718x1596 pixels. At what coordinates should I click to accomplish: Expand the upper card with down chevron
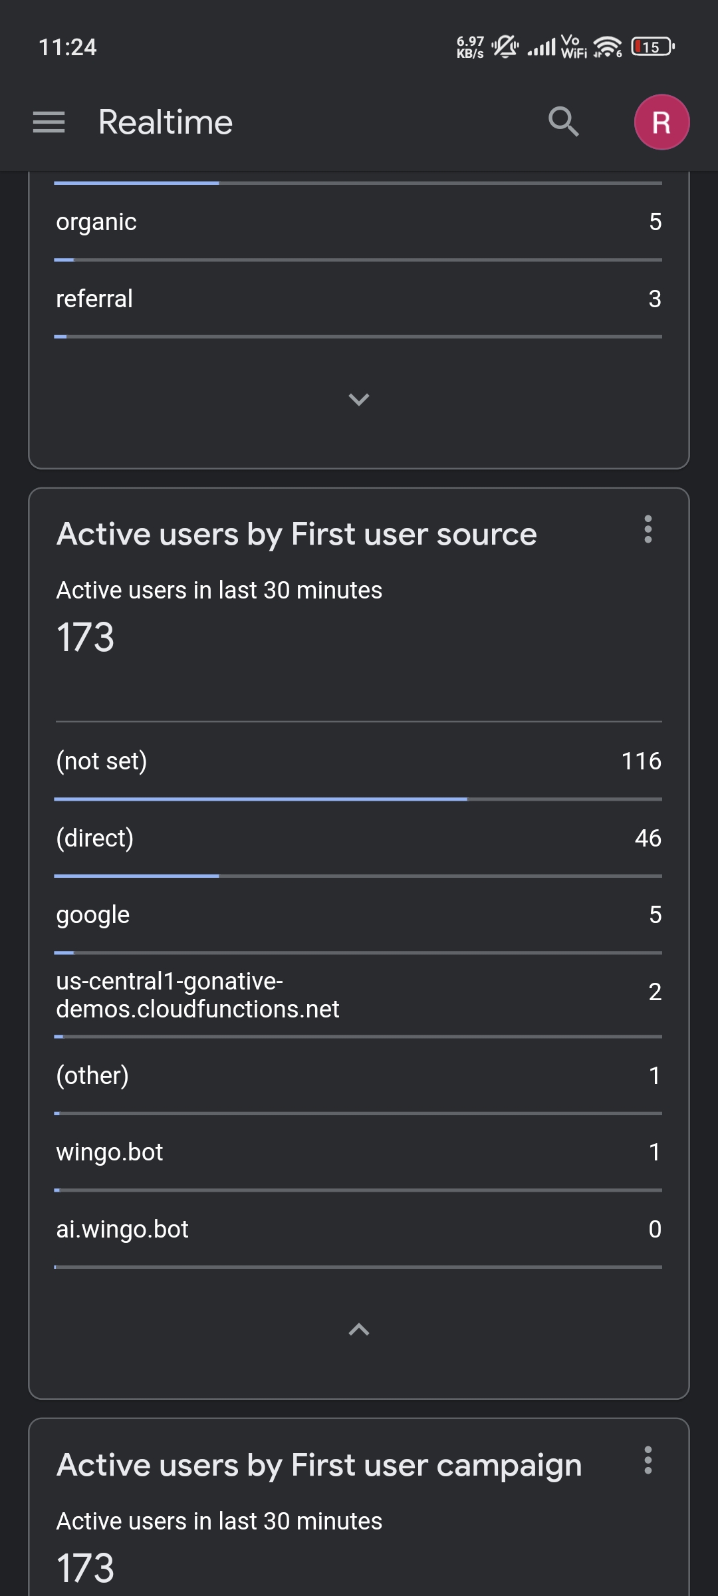[359, 400]
